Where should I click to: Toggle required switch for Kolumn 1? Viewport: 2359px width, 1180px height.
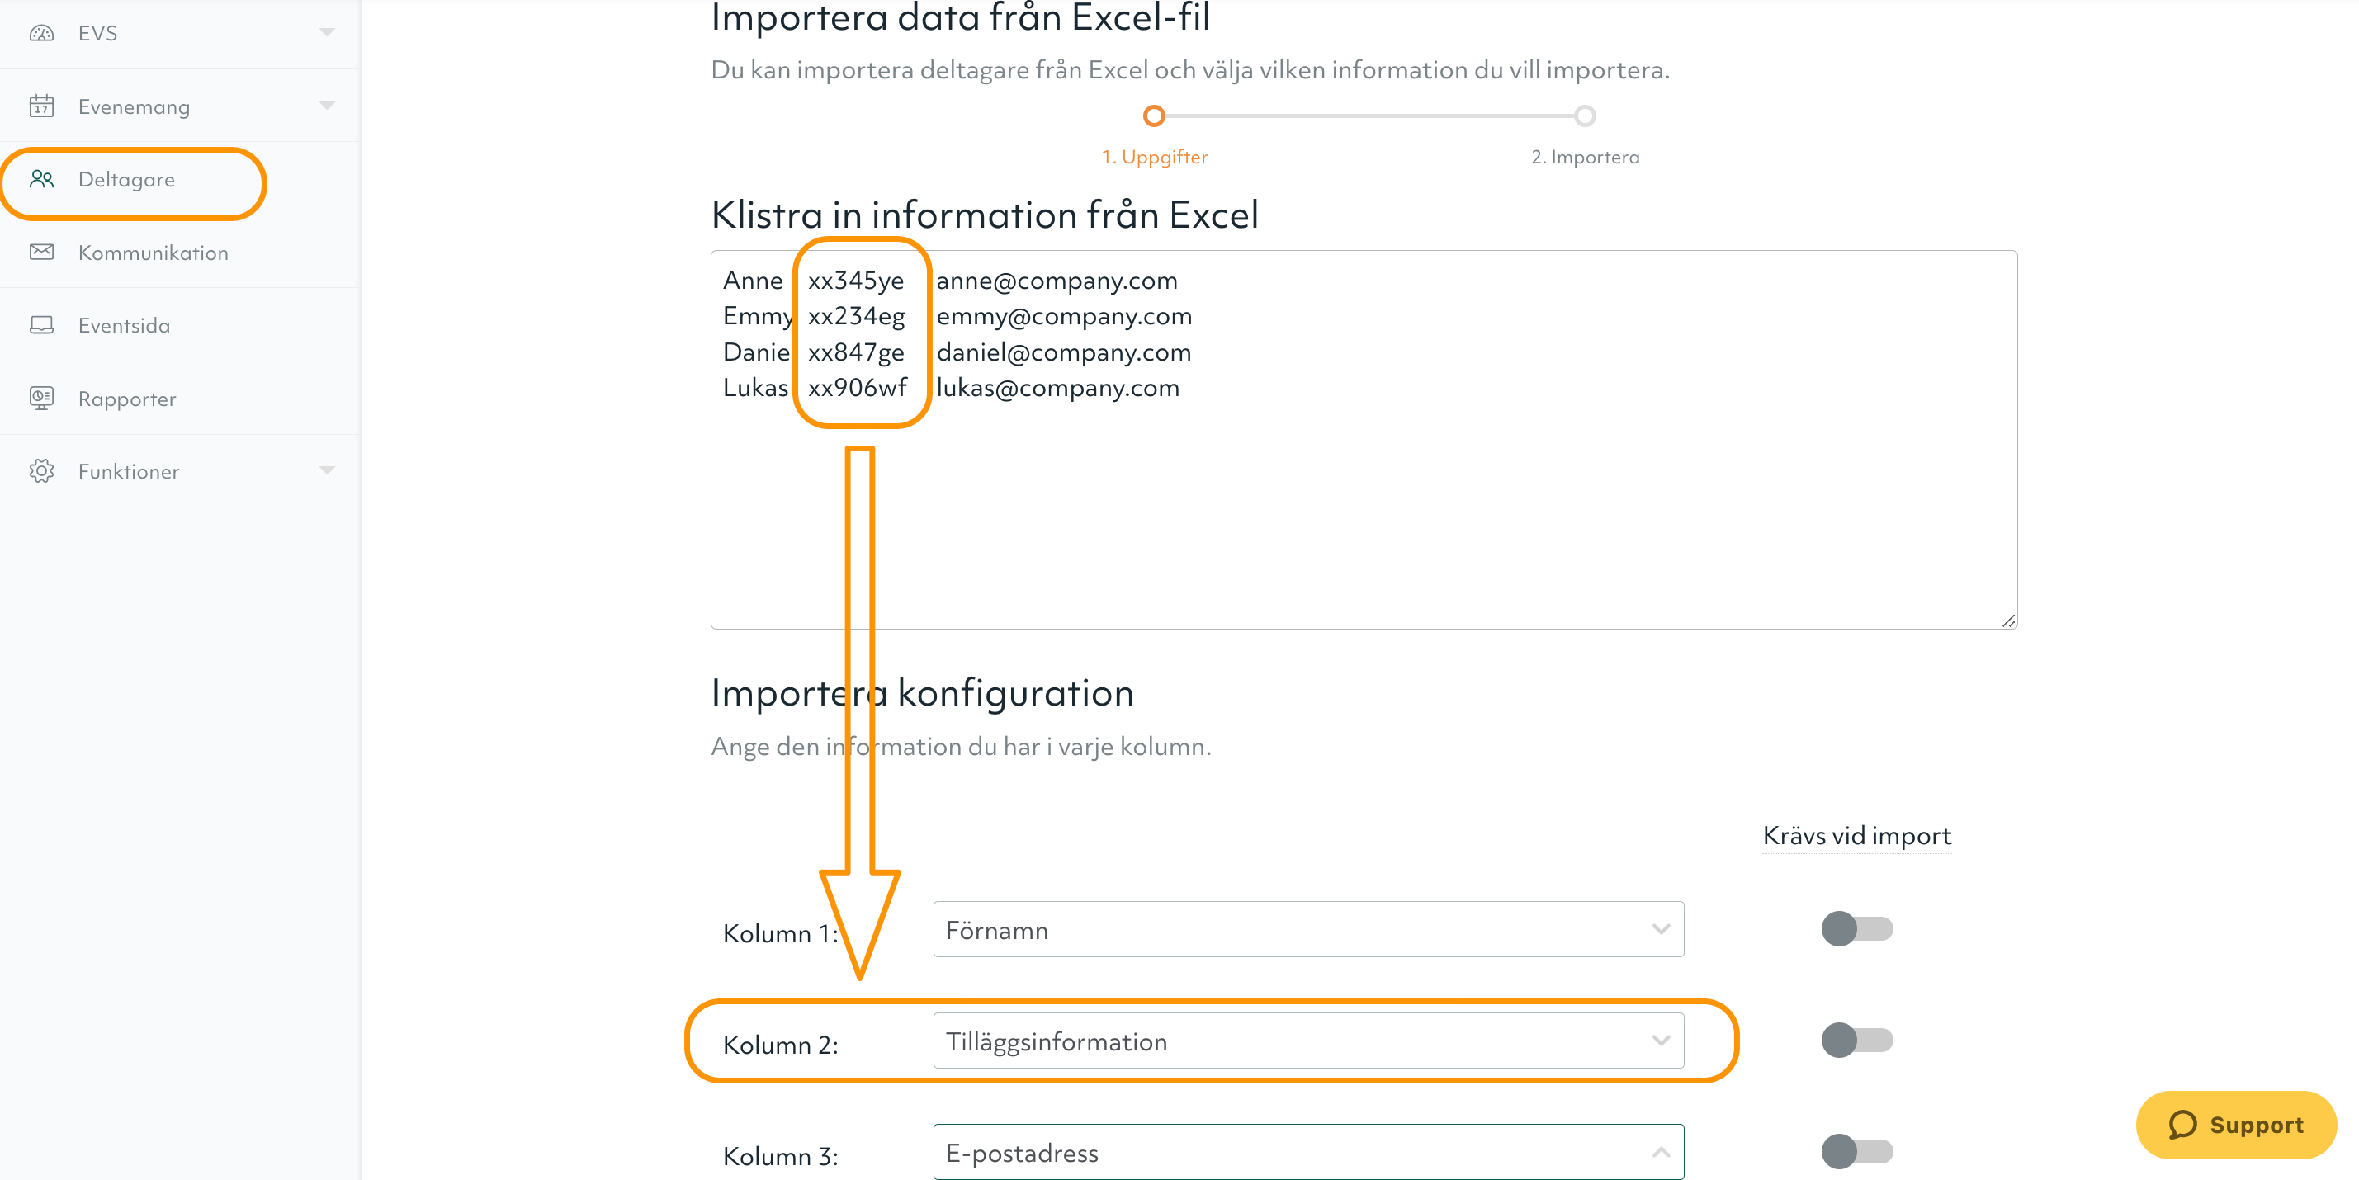1856,929
